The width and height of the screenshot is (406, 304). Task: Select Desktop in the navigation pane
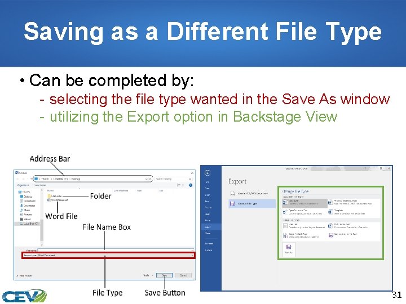click(26, 196)
